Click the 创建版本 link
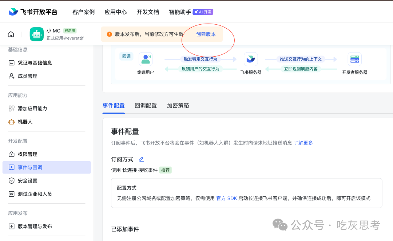393x241 pixels. [206, 34]
